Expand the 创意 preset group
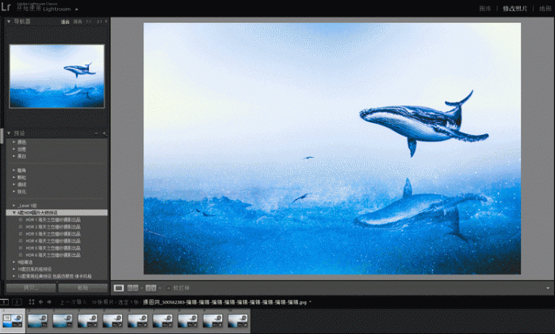 [14, 149]
